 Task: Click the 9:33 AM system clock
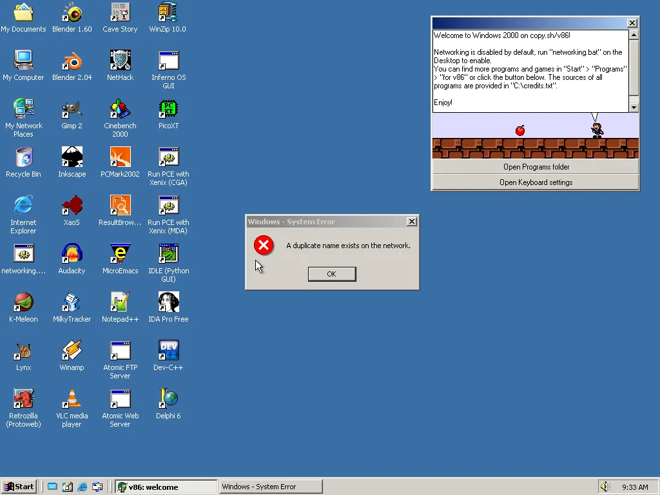[635, 487]
